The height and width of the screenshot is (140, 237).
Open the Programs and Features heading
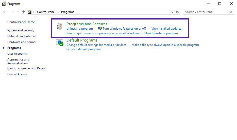tap(87, 24)
